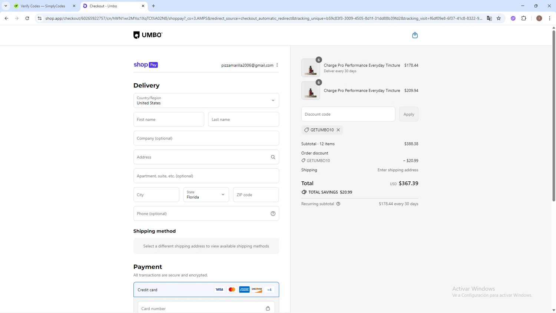Click the $178.44 every 30 days value
Image resolution: width=556 pixels, height=313 pixels.
(x=398, y=204)
